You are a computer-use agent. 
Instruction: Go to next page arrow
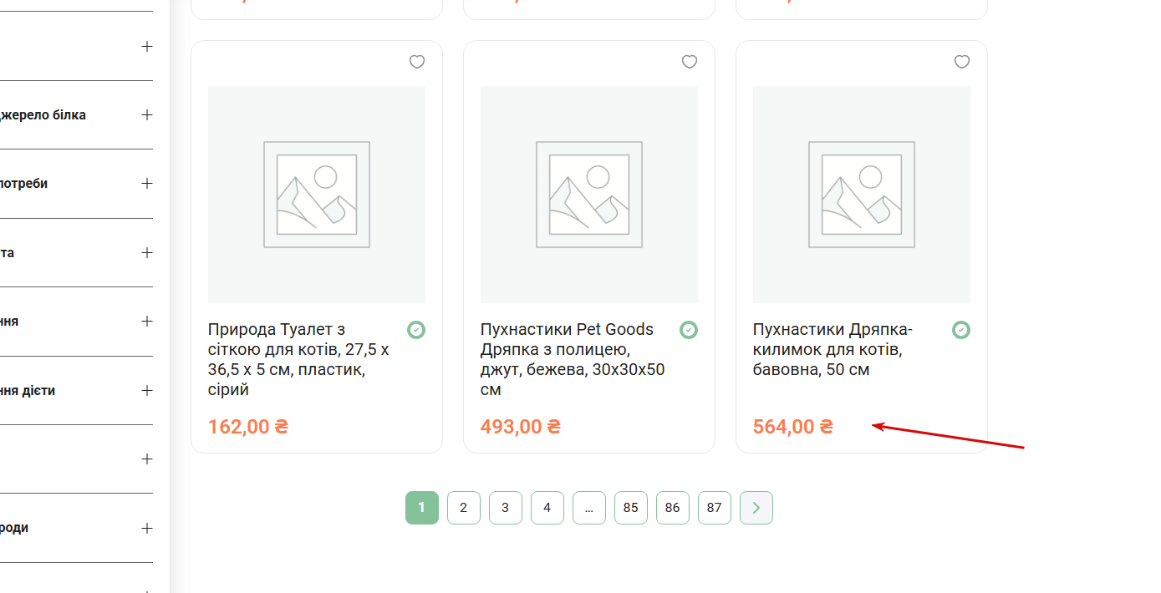click(x=756, y=508)
